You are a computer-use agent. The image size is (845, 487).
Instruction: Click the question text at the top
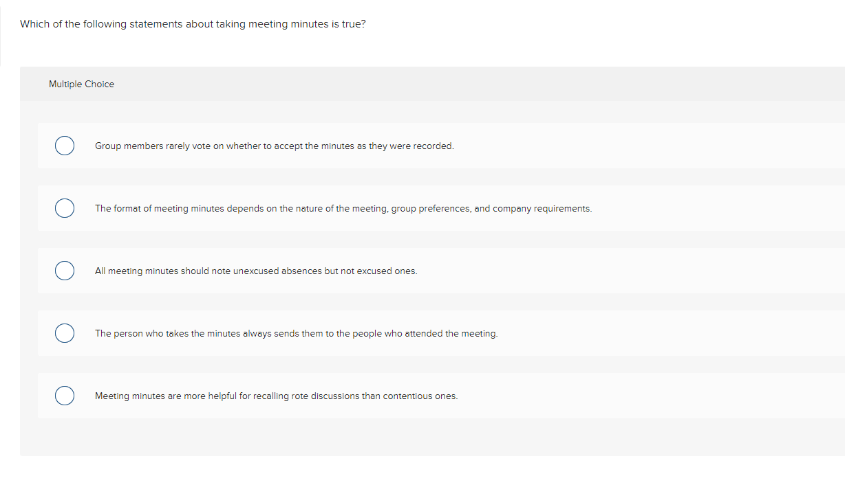coord(193,23)
